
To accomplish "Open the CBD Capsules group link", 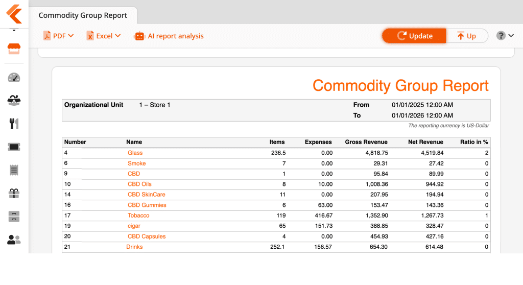I will pos(147,236).
